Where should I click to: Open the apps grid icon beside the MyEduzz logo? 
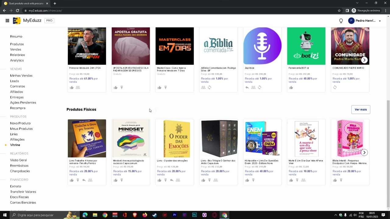7,21
